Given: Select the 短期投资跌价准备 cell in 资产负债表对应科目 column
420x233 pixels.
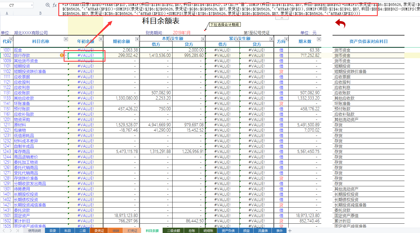Looking at the screenshot, I should click(x=368, y=71).
